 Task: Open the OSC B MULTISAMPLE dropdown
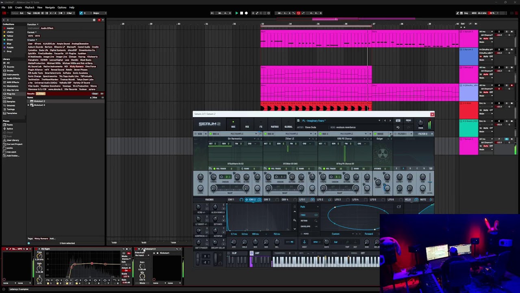(294, 134)
